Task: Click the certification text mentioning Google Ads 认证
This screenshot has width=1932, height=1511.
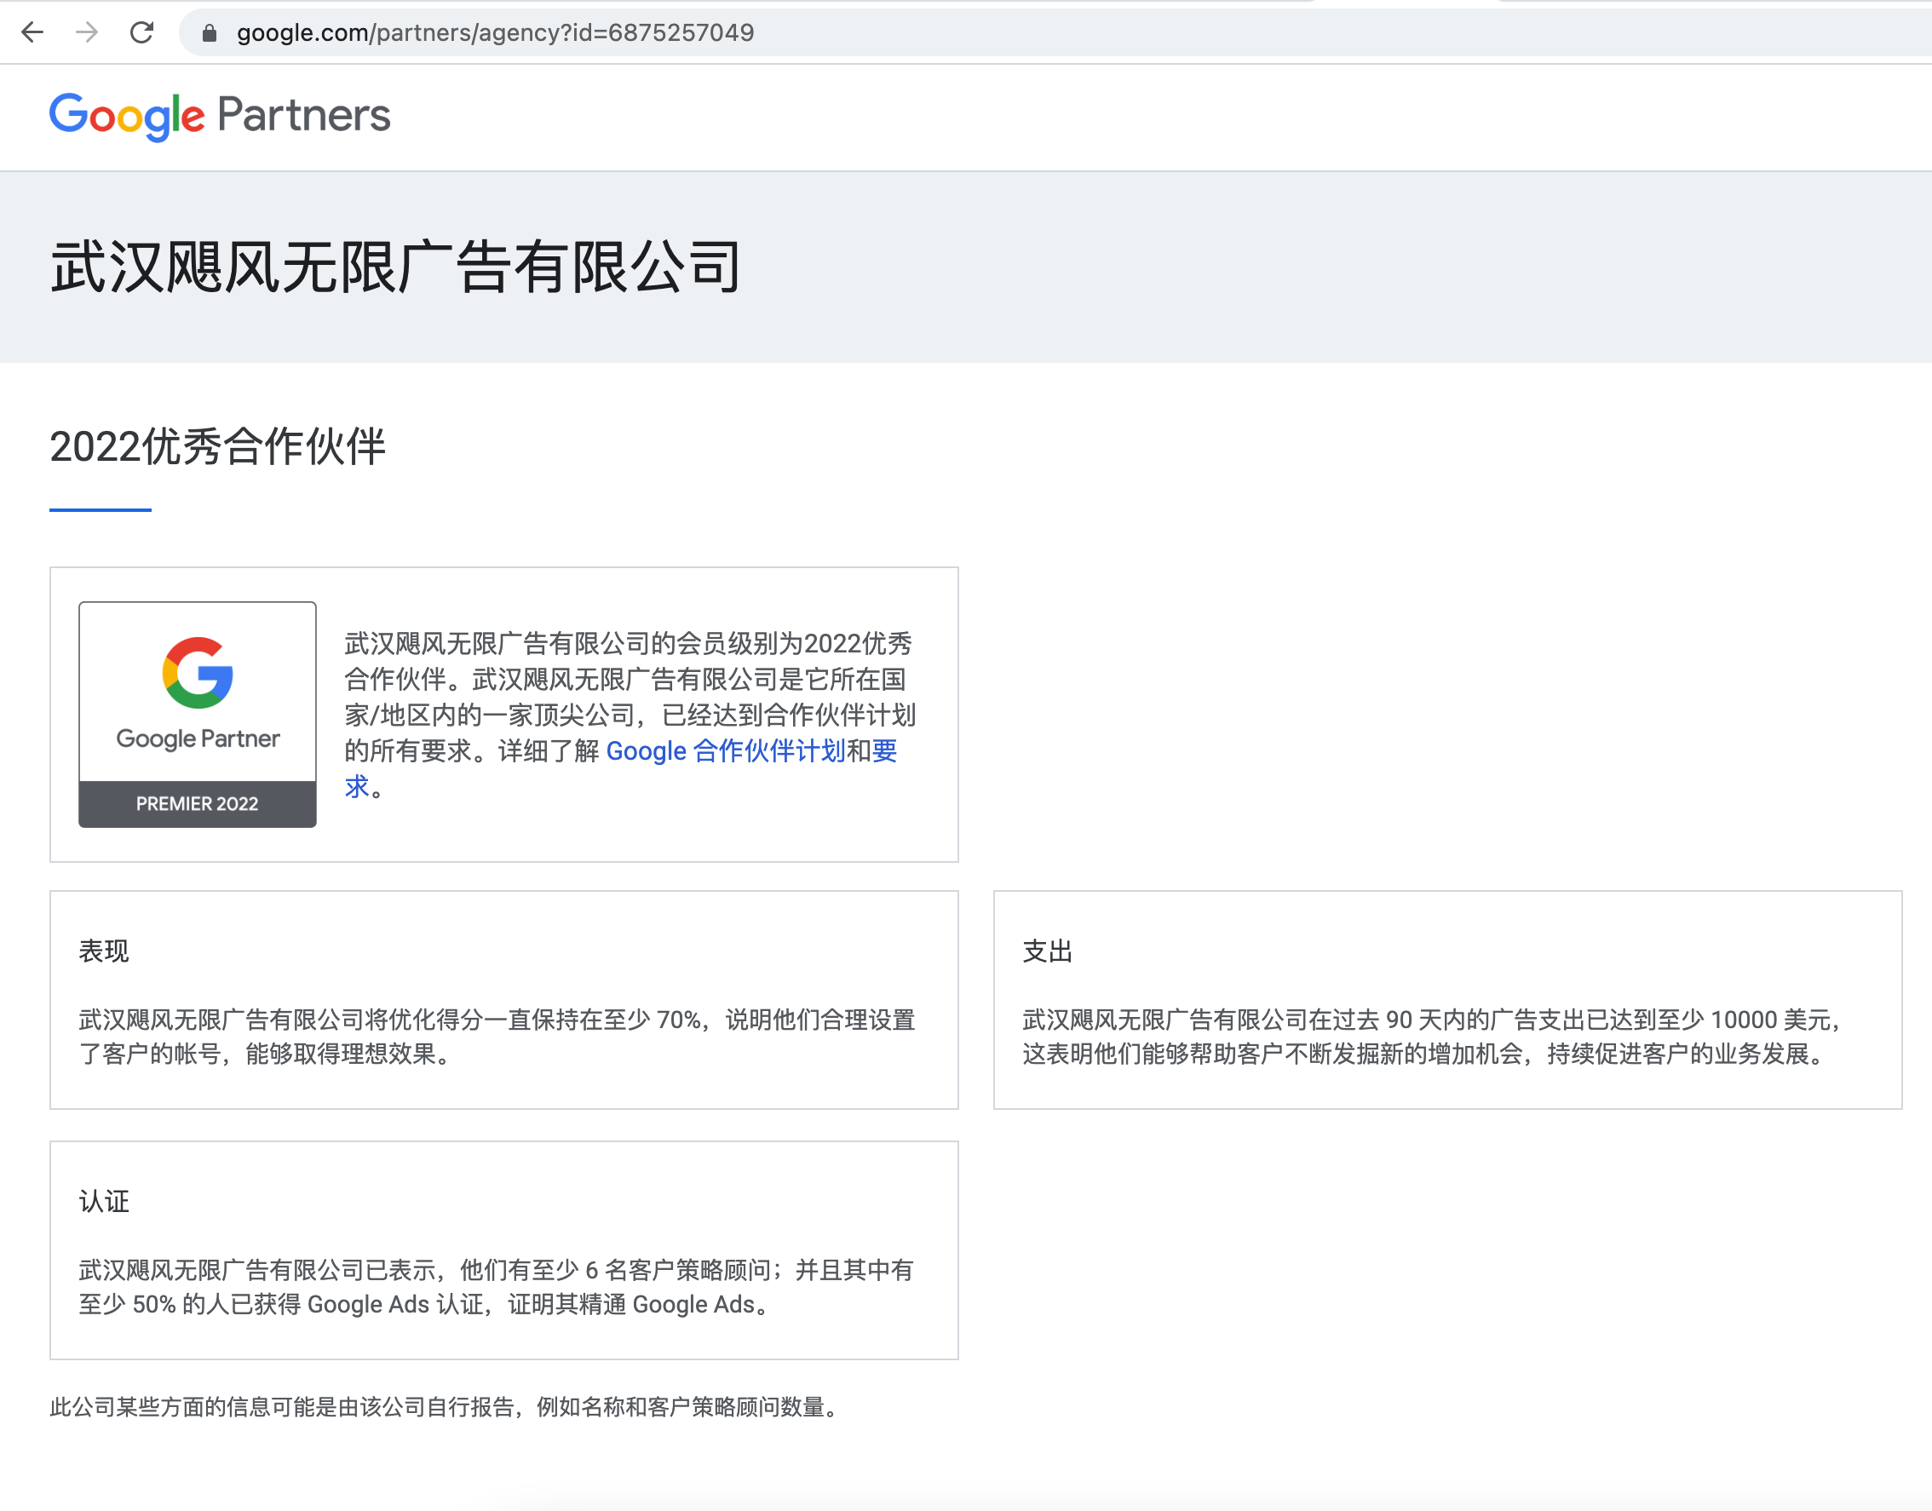Action: coord(497,1287)
